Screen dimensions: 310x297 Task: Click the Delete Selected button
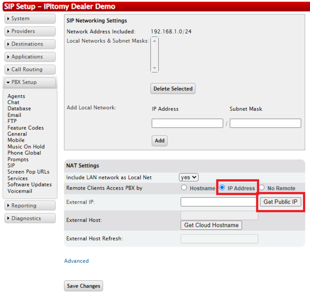[173, 89]
